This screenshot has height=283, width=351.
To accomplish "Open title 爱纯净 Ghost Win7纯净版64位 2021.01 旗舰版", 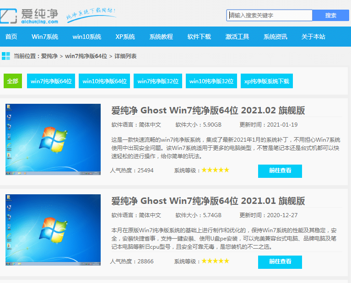I will click(208, 201).
